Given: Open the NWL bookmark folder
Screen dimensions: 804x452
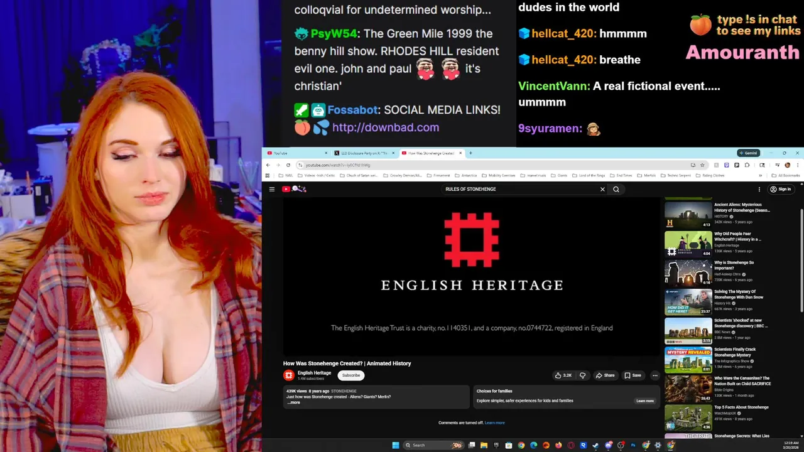Looking at the screenshot, I should (286, 175).
